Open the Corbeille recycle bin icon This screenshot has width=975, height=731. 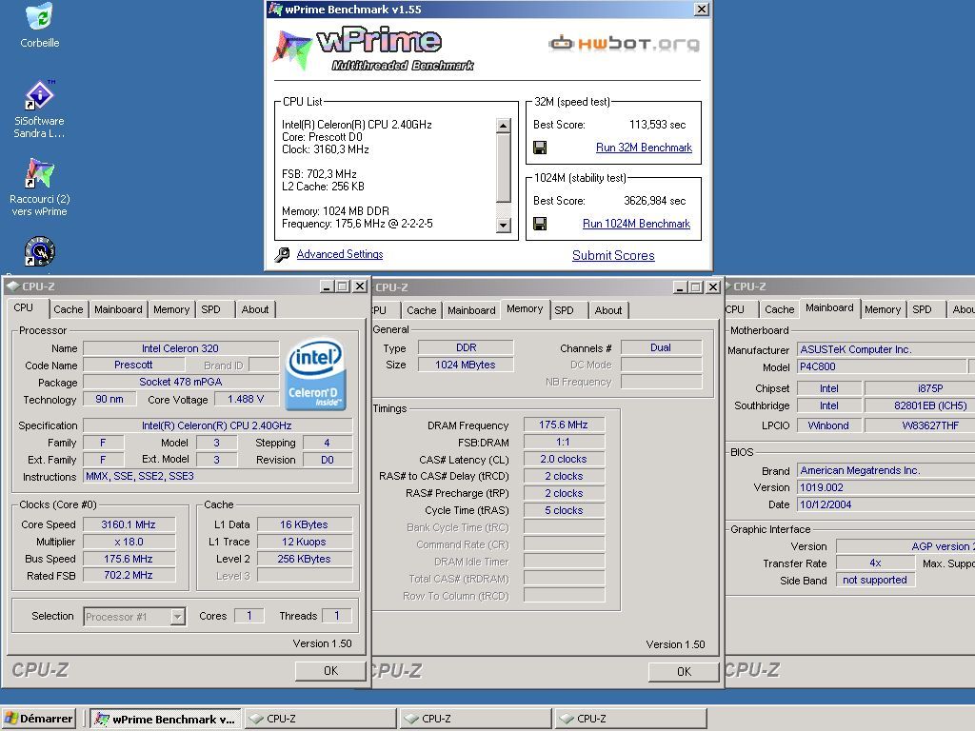point(40,17)
